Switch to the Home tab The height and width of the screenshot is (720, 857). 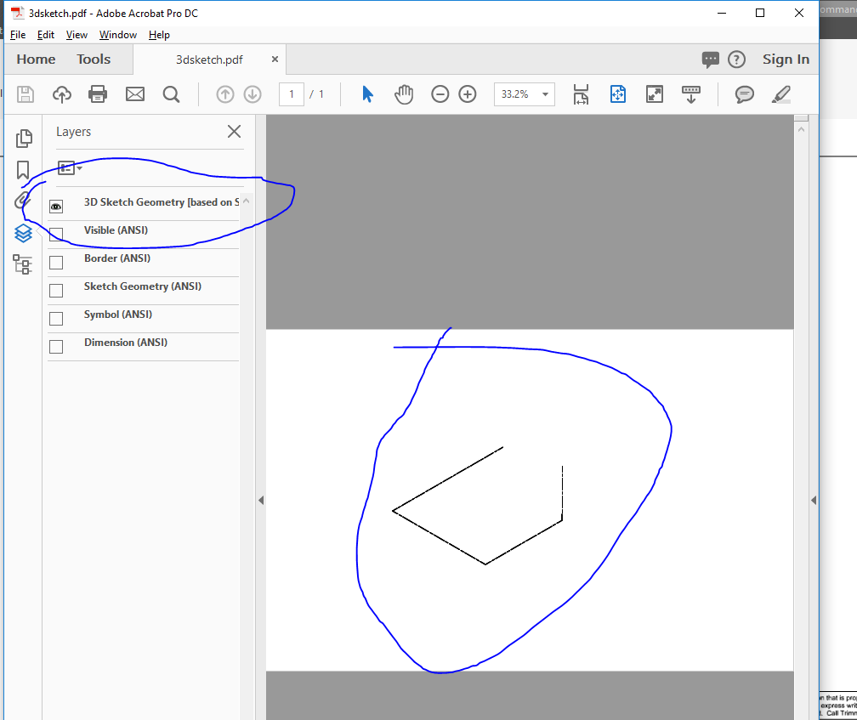coord(36,59)
